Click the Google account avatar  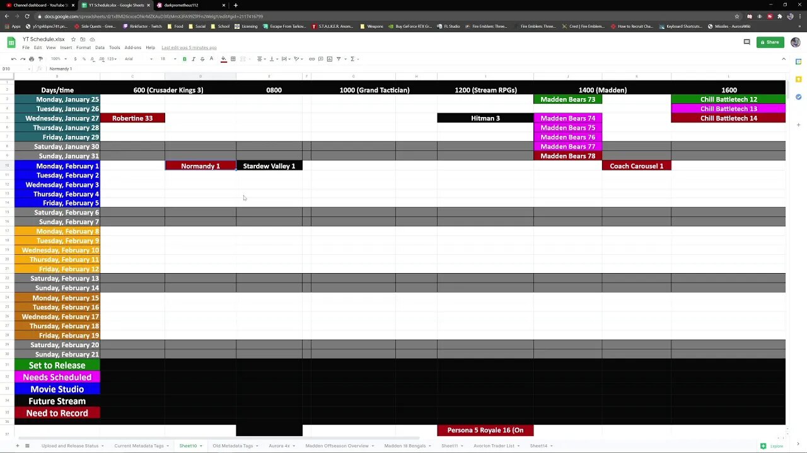795,42
